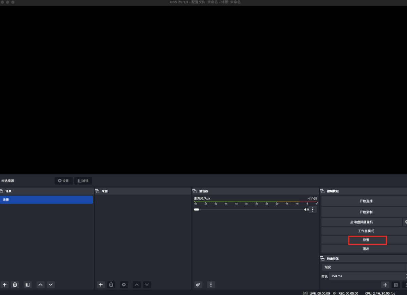Screen dimensions: 407x295
Task: Open the 渐变 transition dropdown
Action: (x=363, y=267)
